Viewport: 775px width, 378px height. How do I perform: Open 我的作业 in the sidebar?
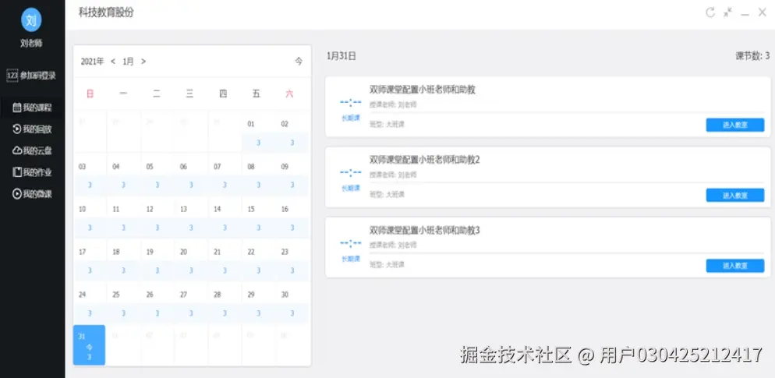click(x=32, y=172)
